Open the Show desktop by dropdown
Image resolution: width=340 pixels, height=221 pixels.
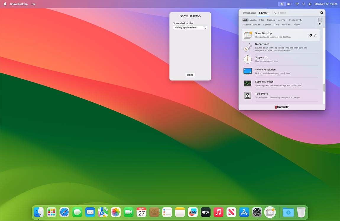tap(190, 27)
